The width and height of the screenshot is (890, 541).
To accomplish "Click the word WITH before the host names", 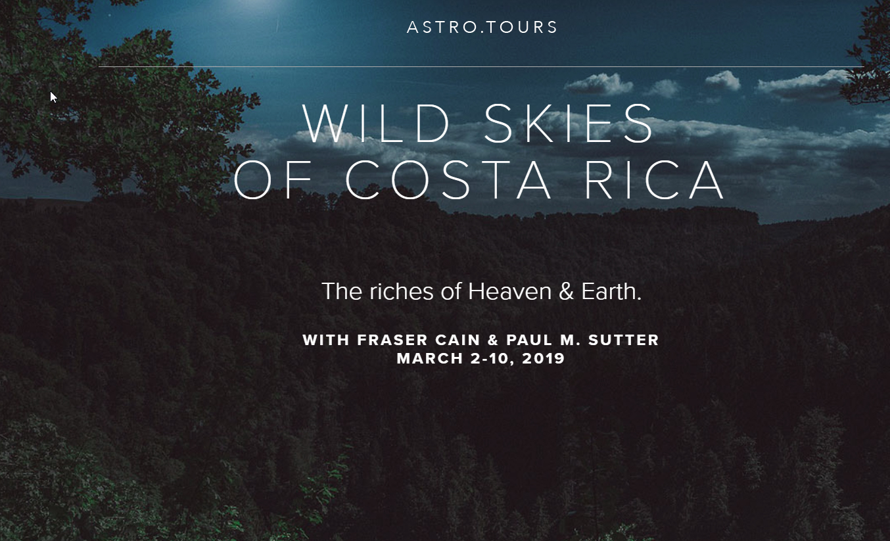I will [x=326, y=341].
